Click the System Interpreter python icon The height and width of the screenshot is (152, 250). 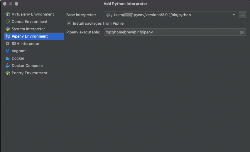point(8,29)
